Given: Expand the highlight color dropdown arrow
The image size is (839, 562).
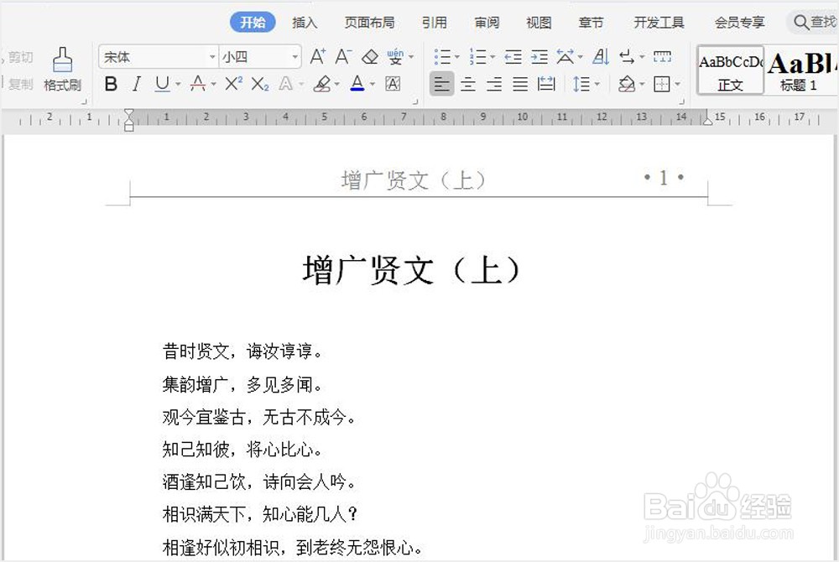Looking at the screenshot, I should [337, 85].
